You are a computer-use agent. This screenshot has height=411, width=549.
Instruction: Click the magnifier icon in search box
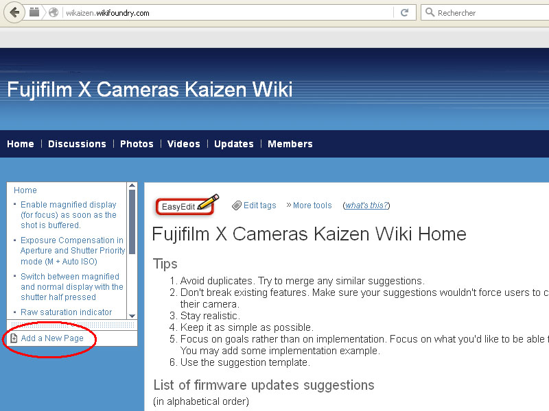[430, 12]
